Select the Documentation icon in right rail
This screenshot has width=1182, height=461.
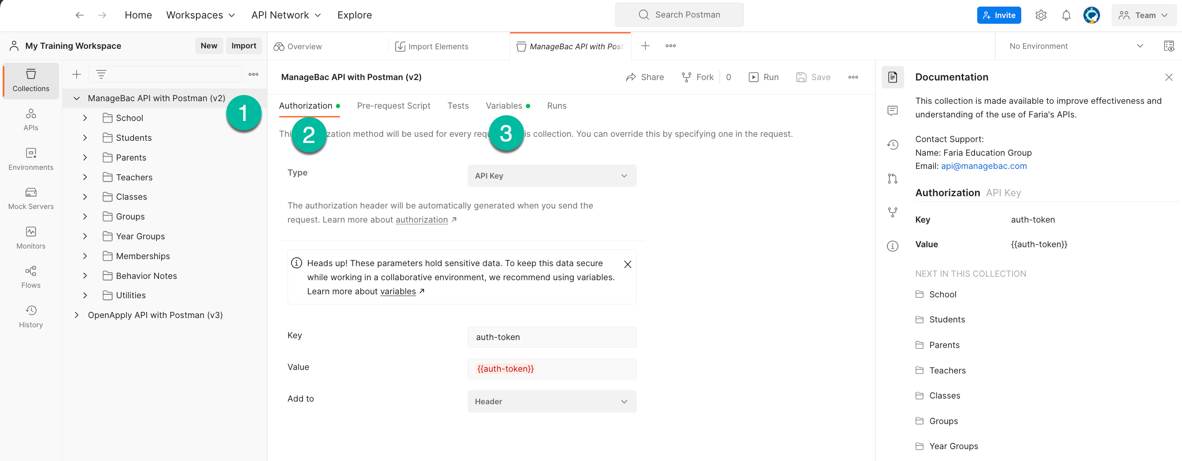892,77
